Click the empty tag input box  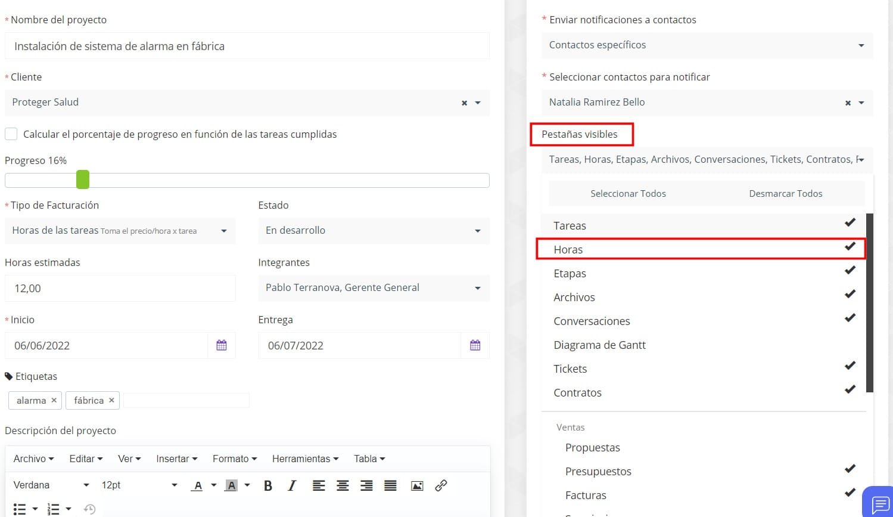[186, 400]
